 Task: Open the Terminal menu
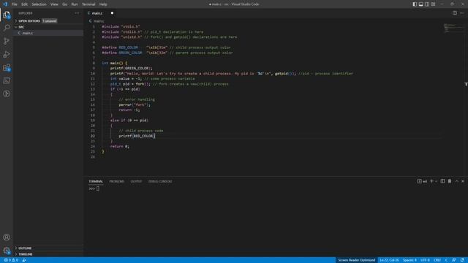88,4
